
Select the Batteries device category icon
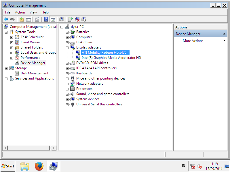tap(73, 32)
